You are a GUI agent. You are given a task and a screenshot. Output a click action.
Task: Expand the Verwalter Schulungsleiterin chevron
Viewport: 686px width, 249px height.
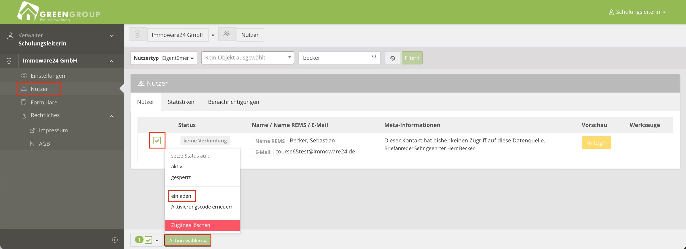pyautogui.click(x=112, y=36)
